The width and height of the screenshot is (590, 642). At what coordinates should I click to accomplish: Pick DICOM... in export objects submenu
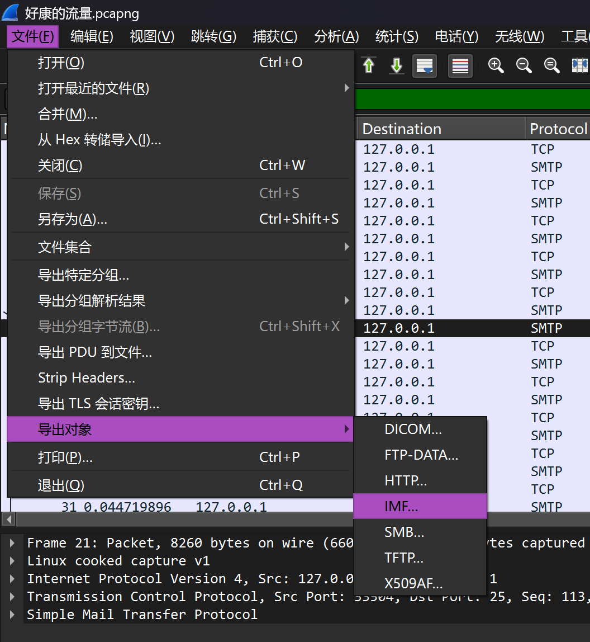pyautogui.click(x=420, y=429)
